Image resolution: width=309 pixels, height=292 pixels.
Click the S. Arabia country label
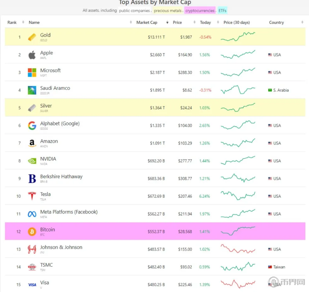(281, 90)
